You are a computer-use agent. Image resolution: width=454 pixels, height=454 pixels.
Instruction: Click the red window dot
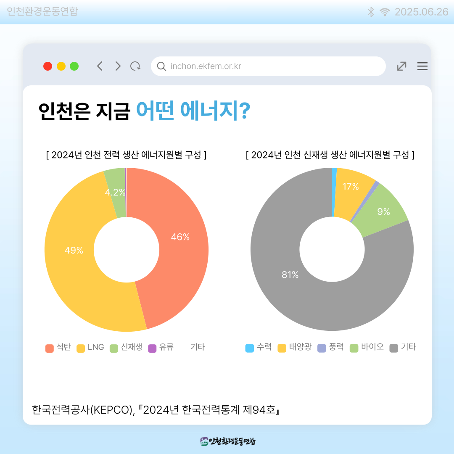[x=48, y=66]
